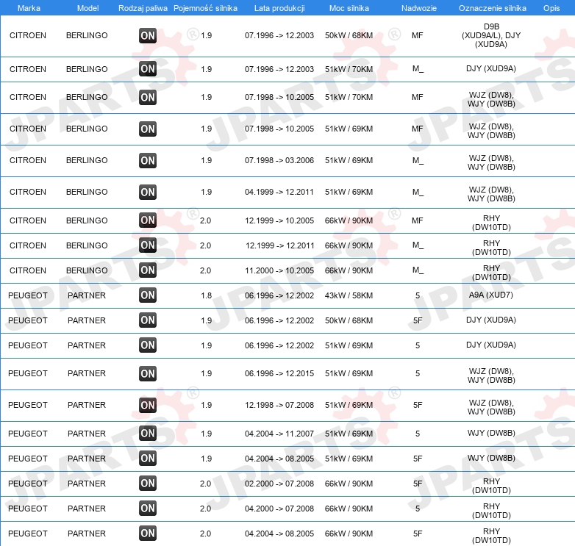Click 2.0 capacity in the 02.2000 -> 07.2008 row

205,484
